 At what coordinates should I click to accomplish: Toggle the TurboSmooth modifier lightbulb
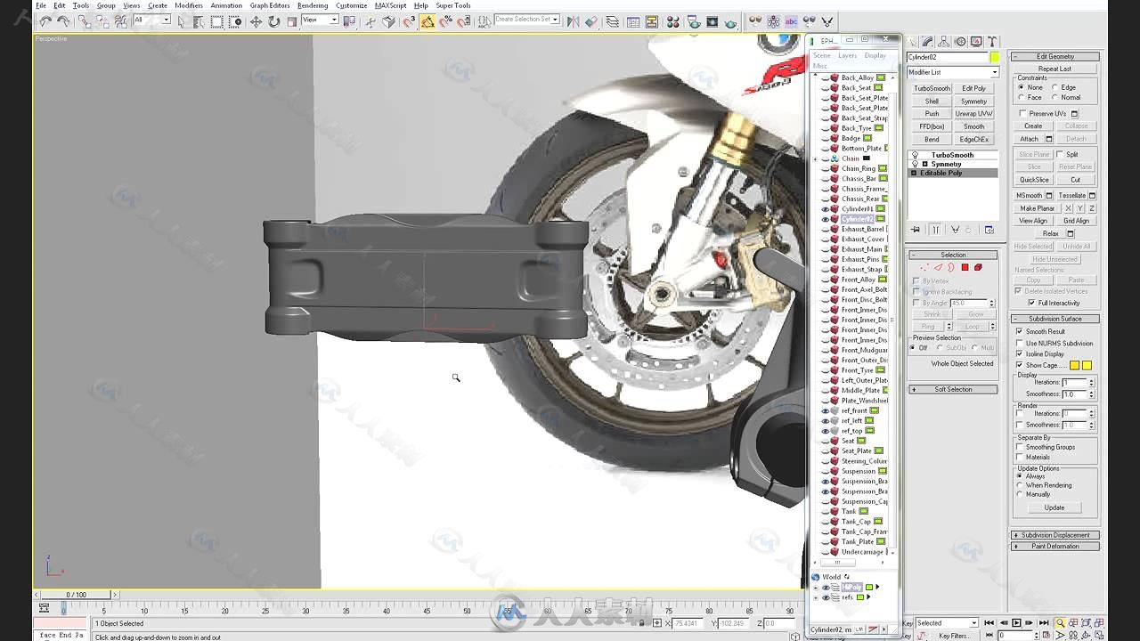[915, 155]
